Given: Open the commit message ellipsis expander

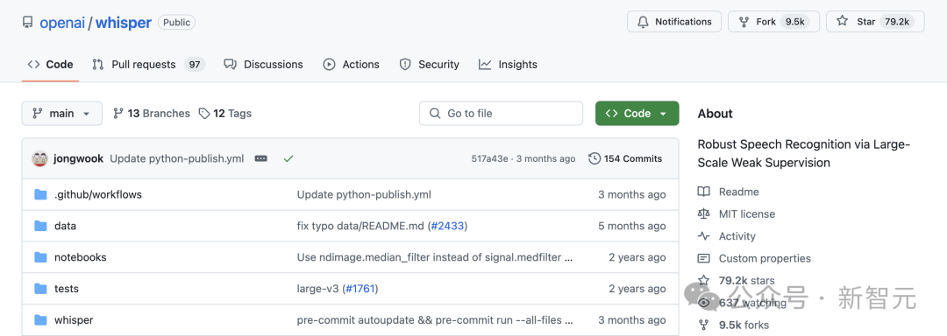Looking at the screenshot, I should click(x=261, y=159).
